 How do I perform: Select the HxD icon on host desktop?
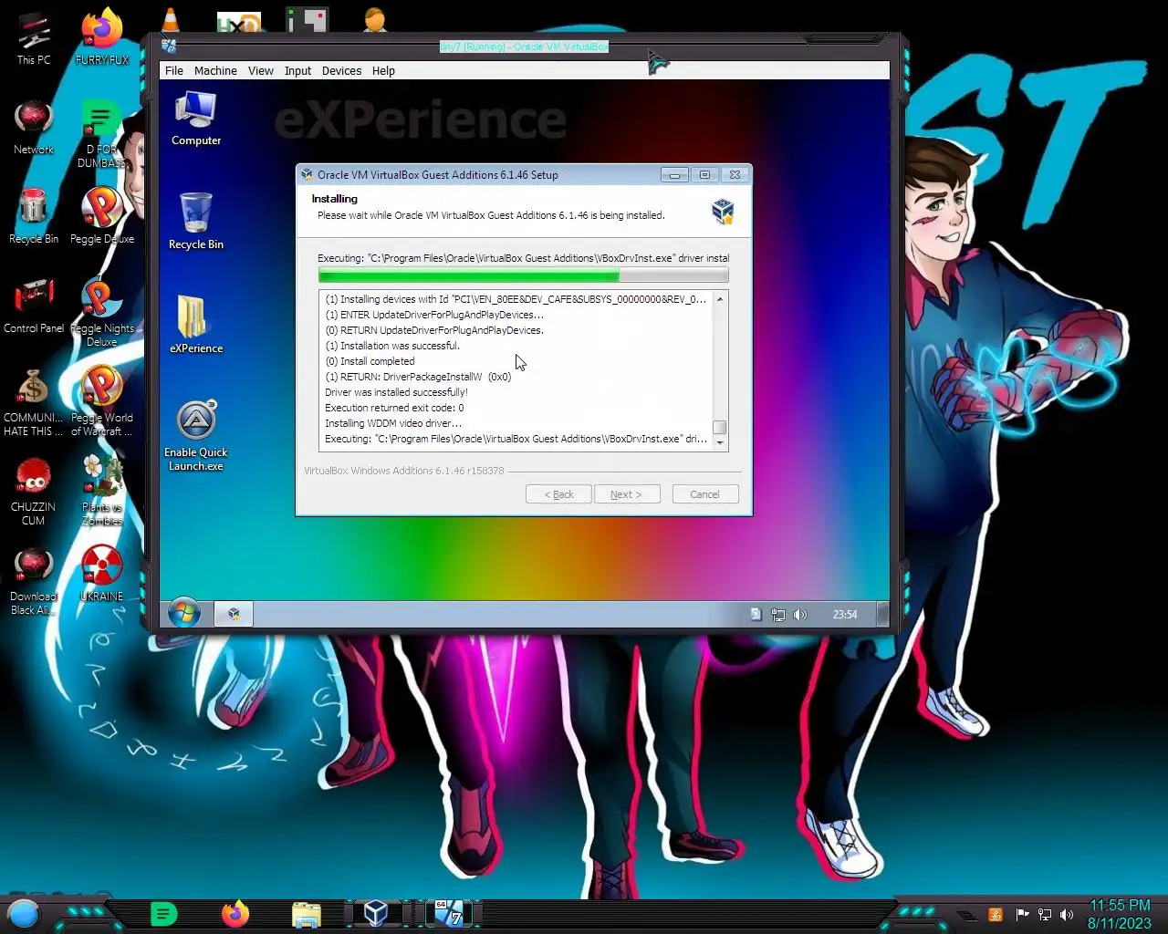coord(239,22)
